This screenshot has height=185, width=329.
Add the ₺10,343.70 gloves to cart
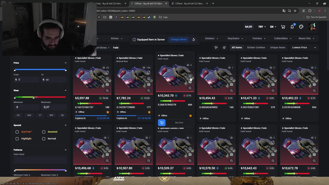click(x=162, y=123)
